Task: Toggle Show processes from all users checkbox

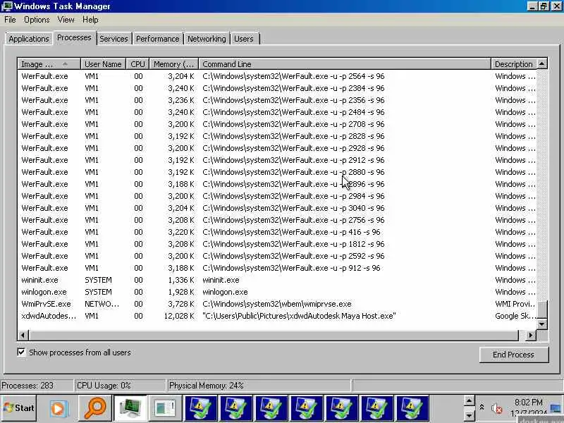Action: (x=21, y=352)
